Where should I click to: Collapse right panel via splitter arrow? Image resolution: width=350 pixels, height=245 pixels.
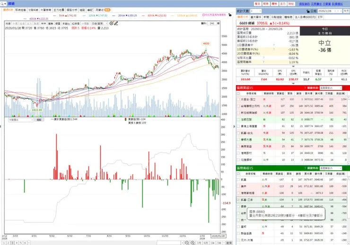click(234, 126)
